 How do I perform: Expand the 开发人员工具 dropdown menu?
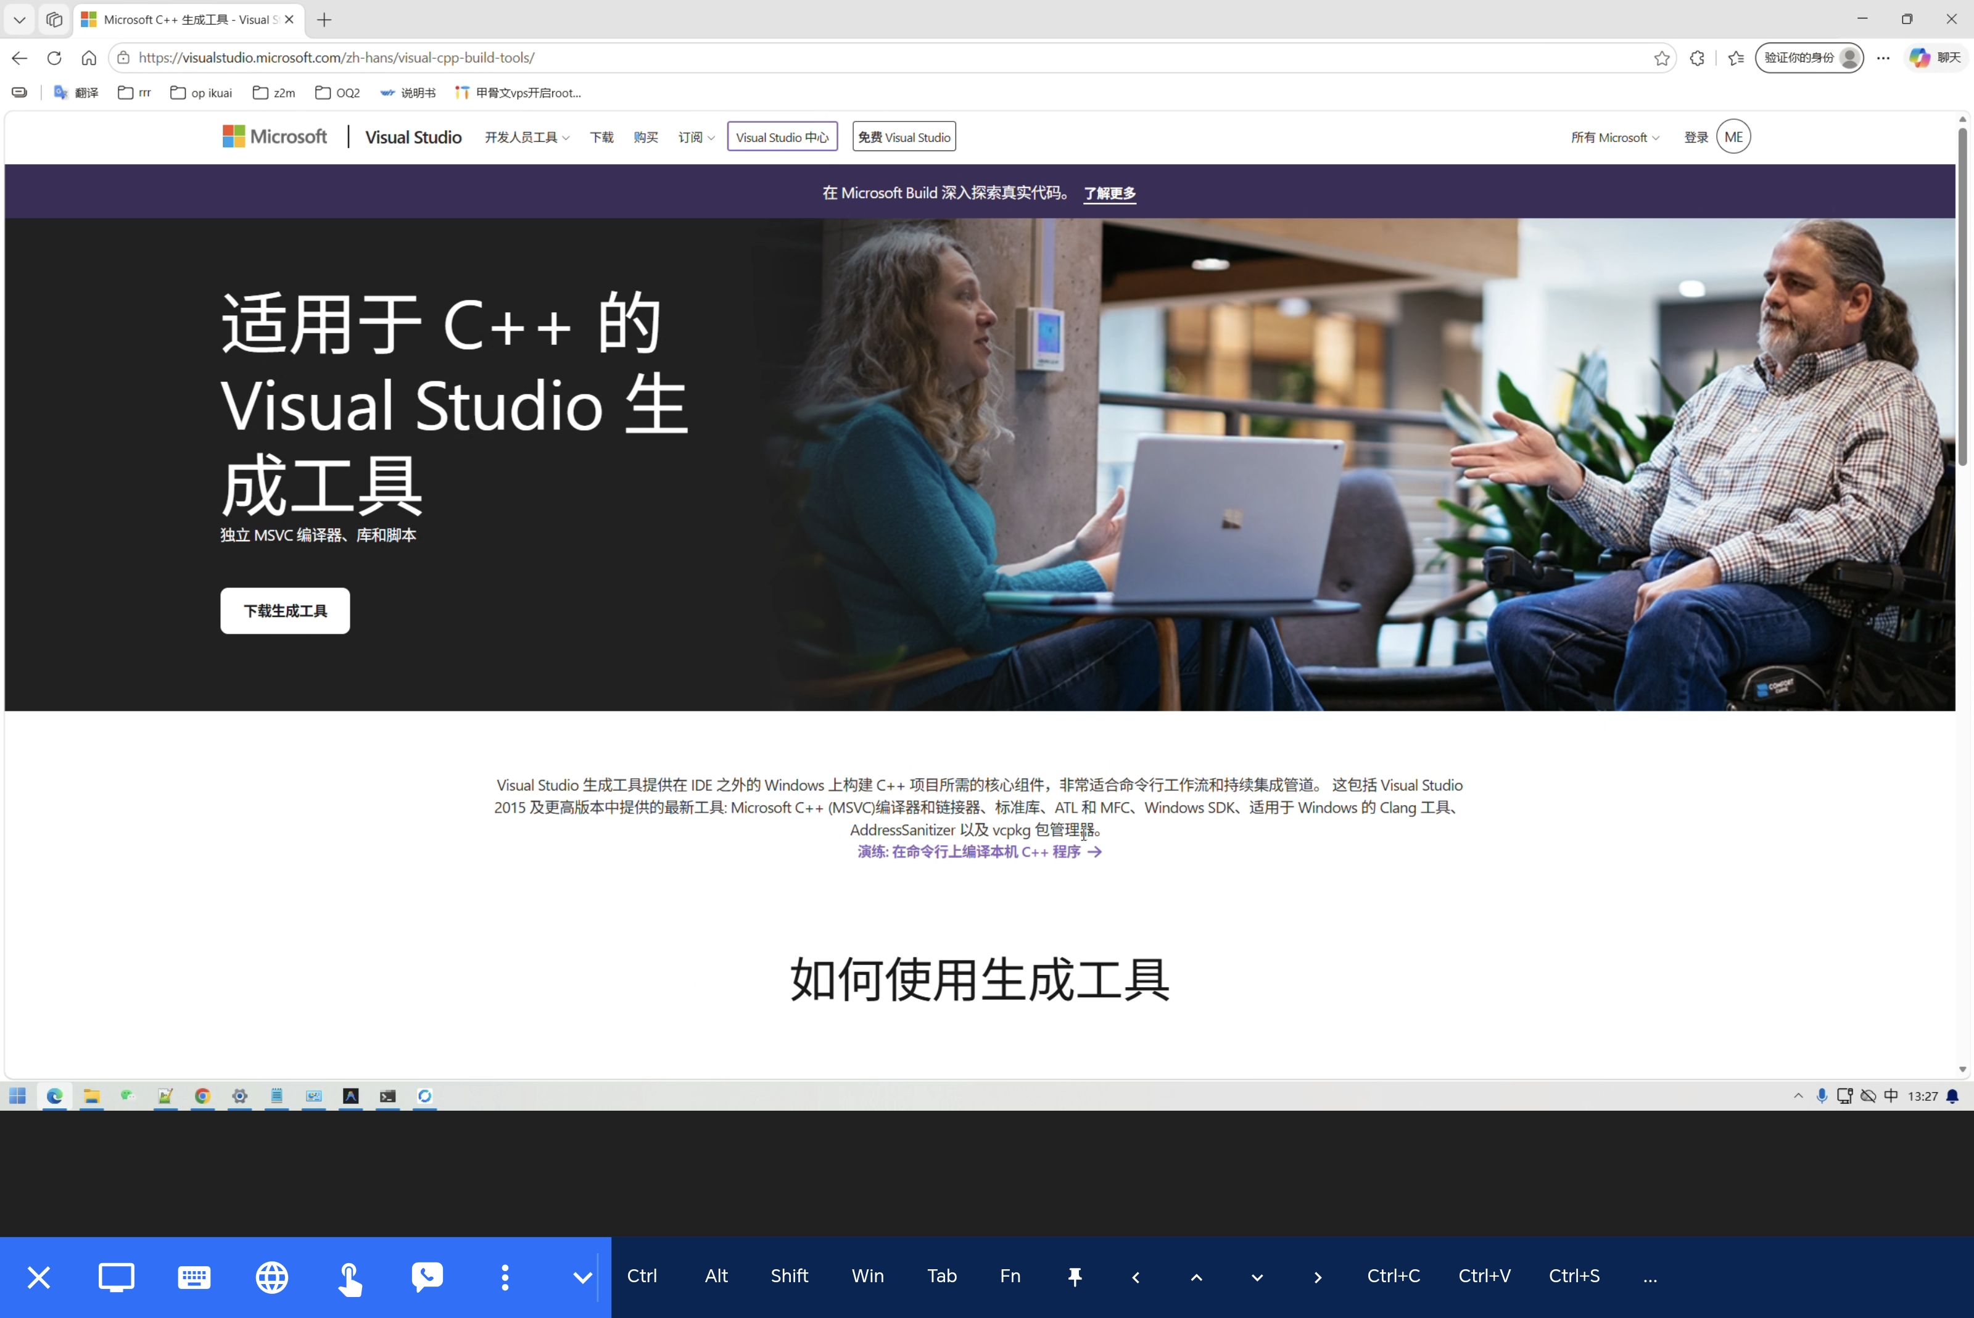coord(527,137)
